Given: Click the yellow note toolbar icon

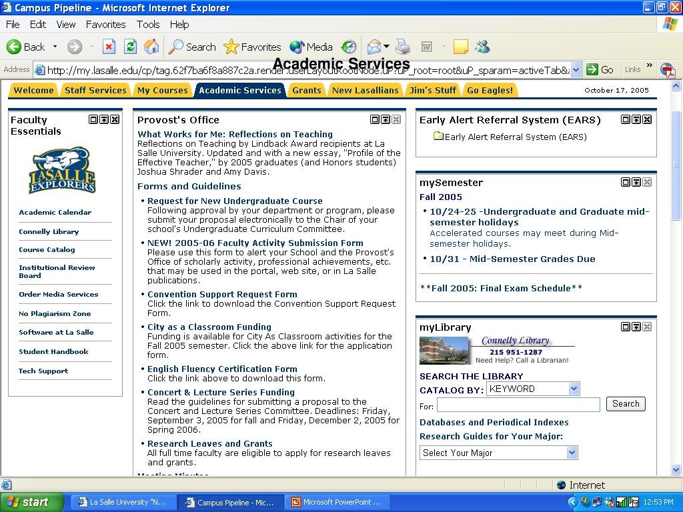Looking at the screenshot, I should [x=460, y=47].
